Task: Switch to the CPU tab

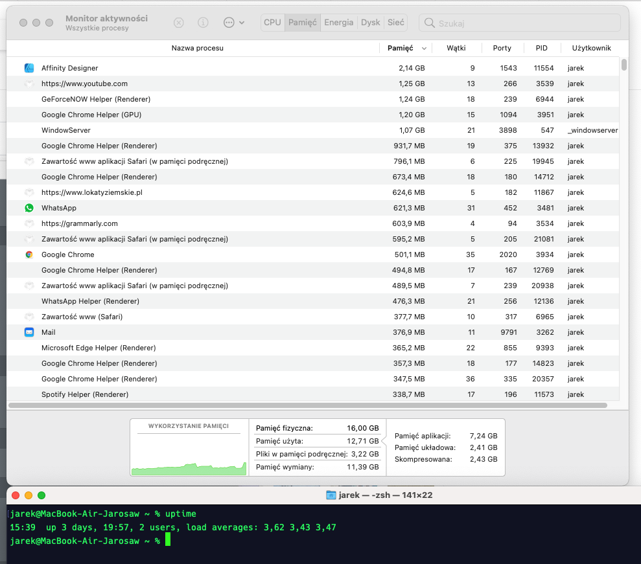Action: point(272,23)
